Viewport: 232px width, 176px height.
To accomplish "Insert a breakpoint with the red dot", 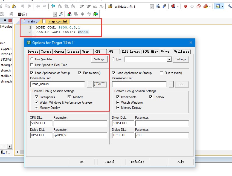I will 185,6.
